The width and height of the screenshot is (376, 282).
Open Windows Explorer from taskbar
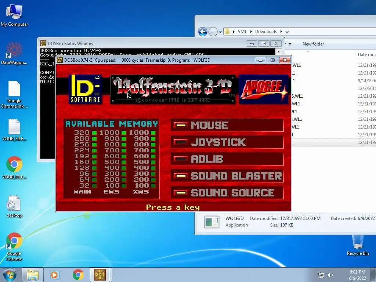point(33,275)
